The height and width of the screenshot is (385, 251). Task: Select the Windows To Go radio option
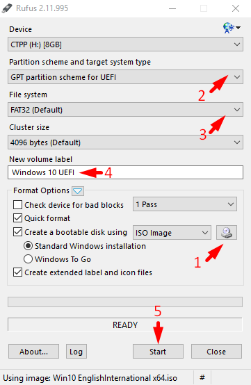[28, 259]
